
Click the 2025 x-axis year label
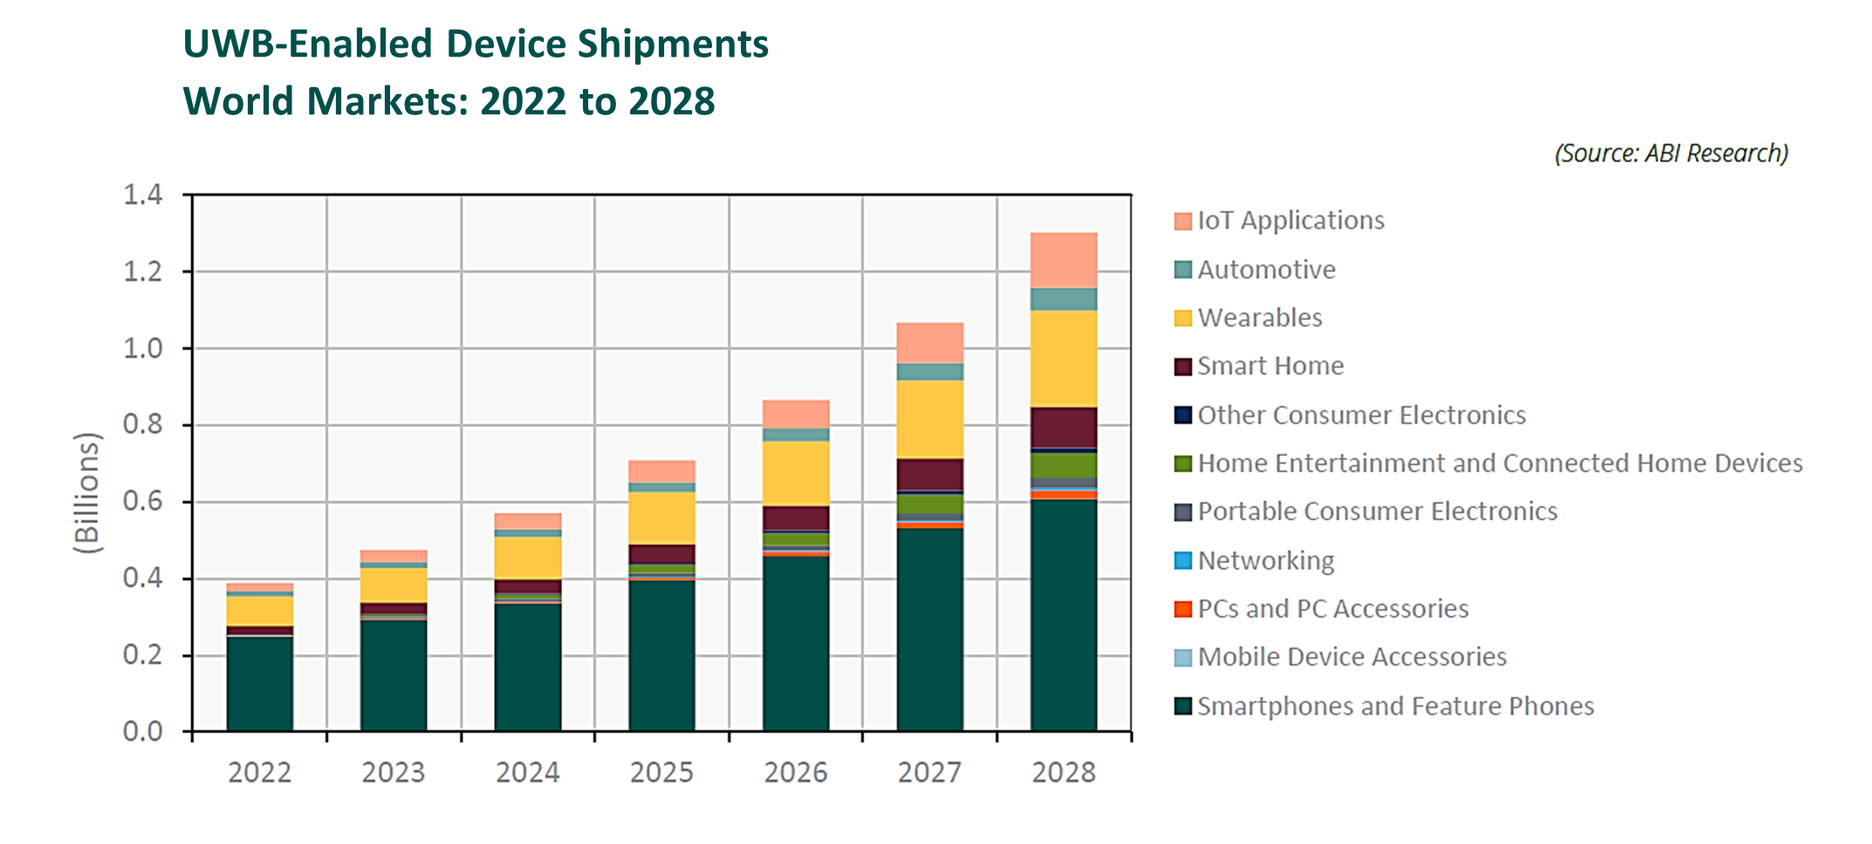pos(662,773)
